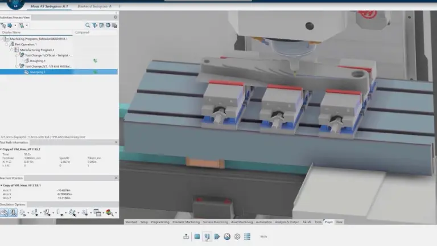The width and height of the screenshot is (437, 246).
Task: Open the Setup ribbon tab
Action: click(x=144, y=222)
